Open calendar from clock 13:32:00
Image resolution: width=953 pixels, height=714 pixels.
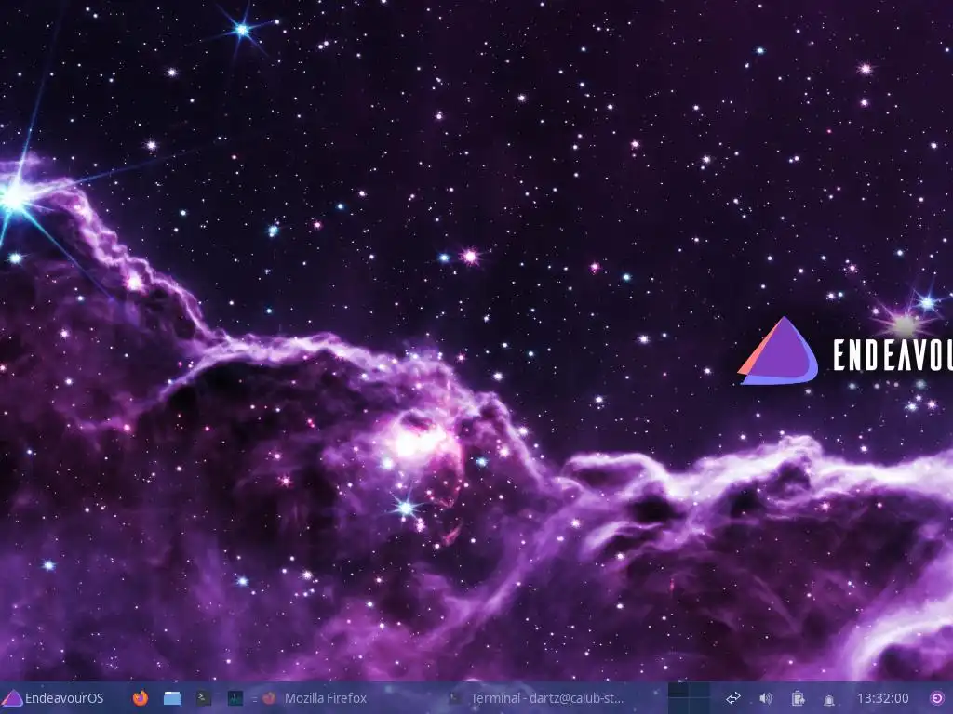click(882, 698)
